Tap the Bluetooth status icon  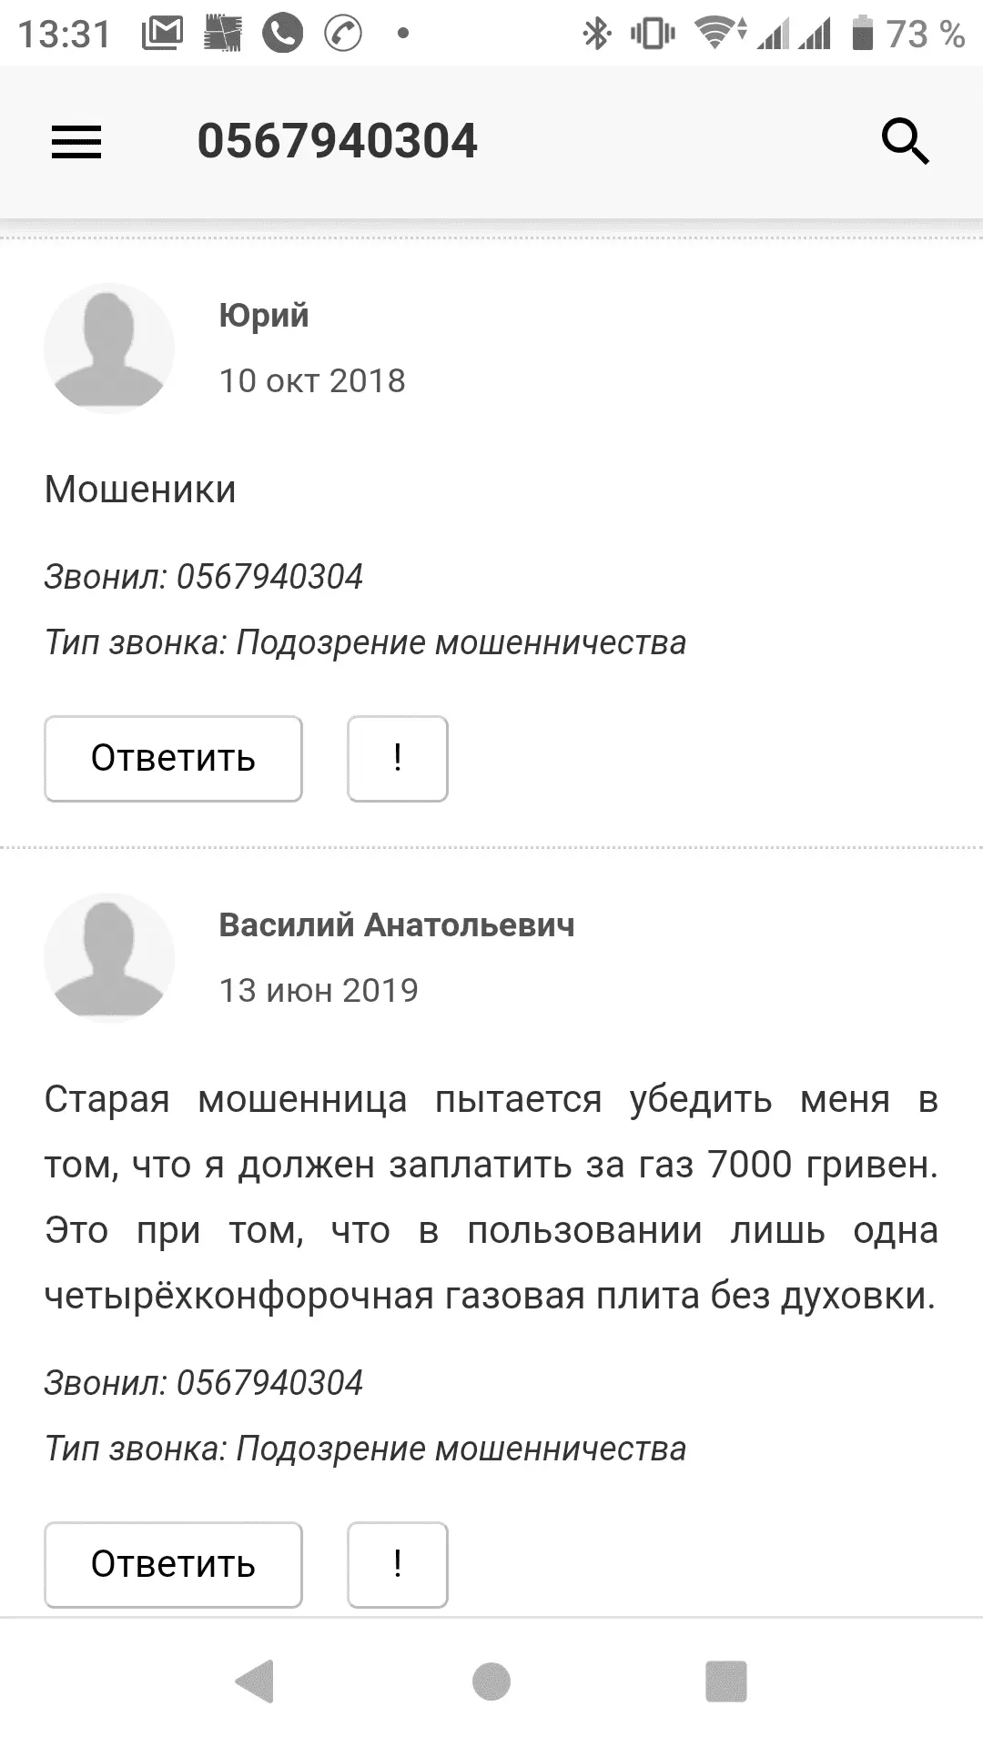[x=597, y=35]
